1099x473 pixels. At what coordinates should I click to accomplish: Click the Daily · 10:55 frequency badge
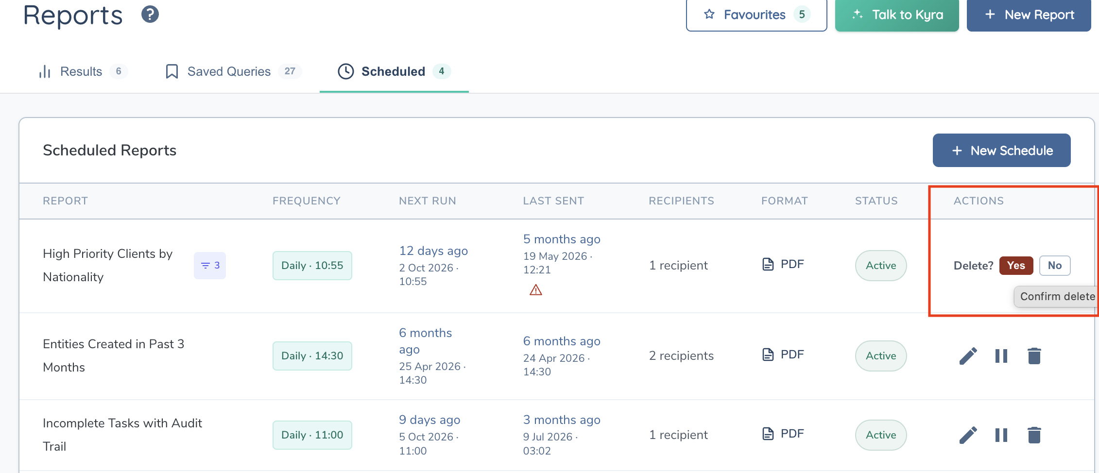312,266
